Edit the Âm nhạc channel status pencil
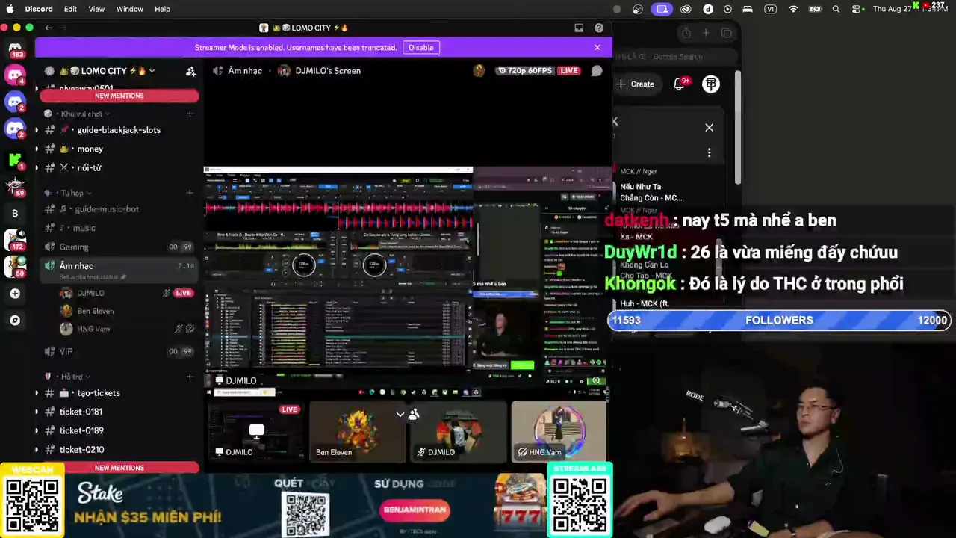This screenshot has width=956, height=538. pos(123,277)
